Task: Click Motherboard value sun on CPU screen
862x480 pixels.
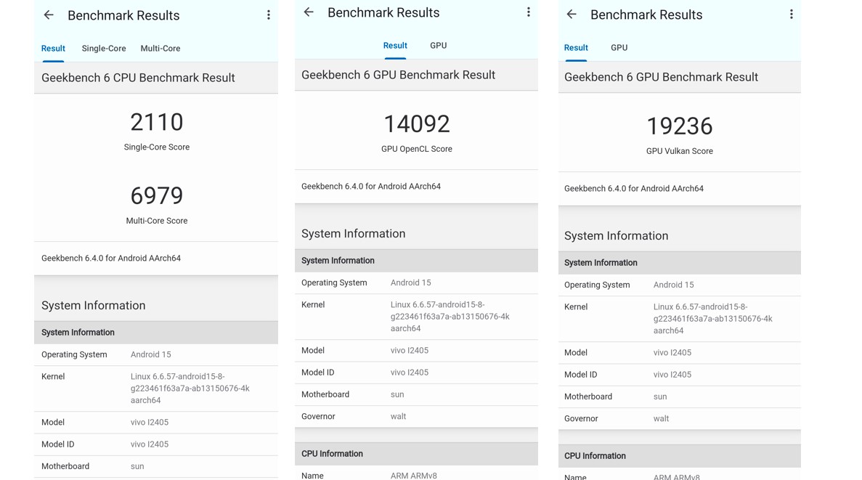Action: tap(137, 466)
